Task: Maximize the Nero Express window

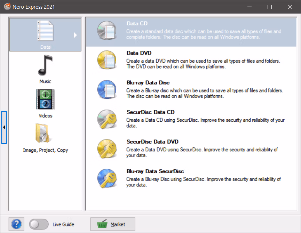Action: 270,7
